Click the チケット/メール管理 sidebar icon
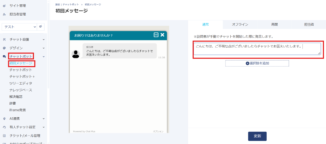This screenshot has width=326, height=144. 4,136
